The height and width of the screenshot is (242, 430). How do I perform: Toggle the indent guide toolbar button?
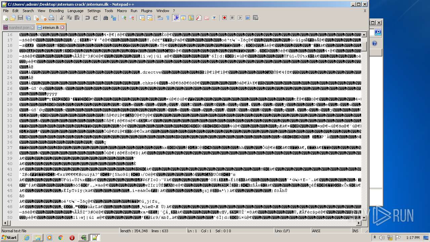pyautogui.click(x=176, y=18)
